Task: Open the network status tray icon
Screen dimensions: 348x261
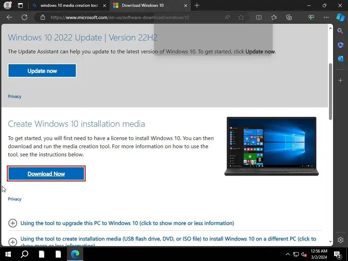Action: [296, 254]
